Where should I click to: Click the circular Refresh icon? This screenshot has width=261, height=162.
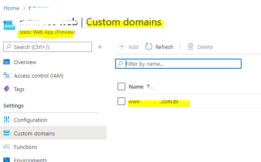(149, 46)
